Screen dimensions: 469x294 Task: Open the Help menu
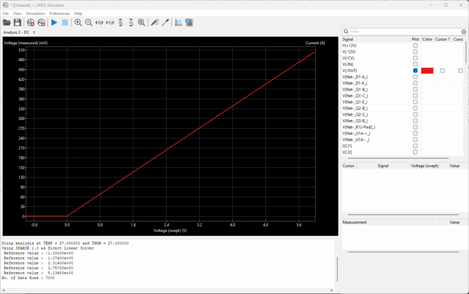point(78,13)
